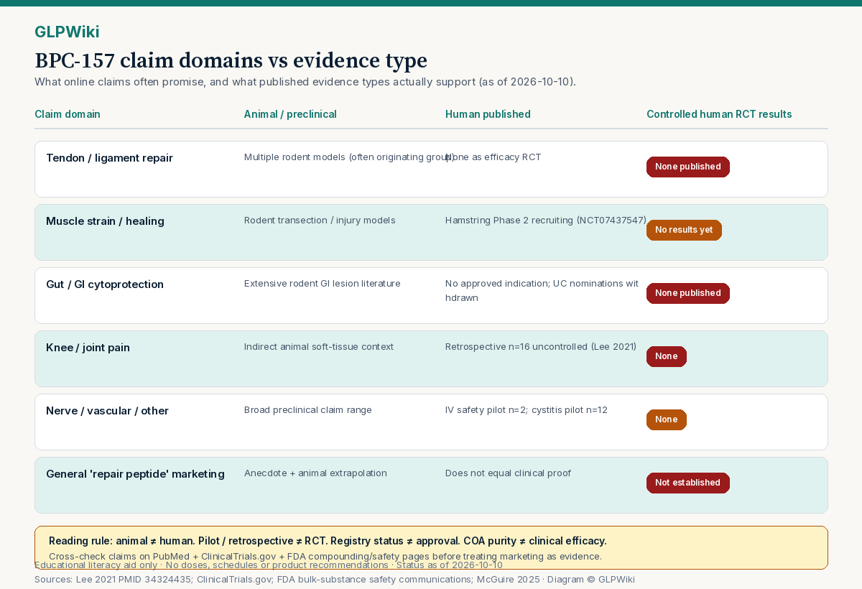
Task: Click the 'Animal / preclinical' column header
Action: click(x=290, y=114)
